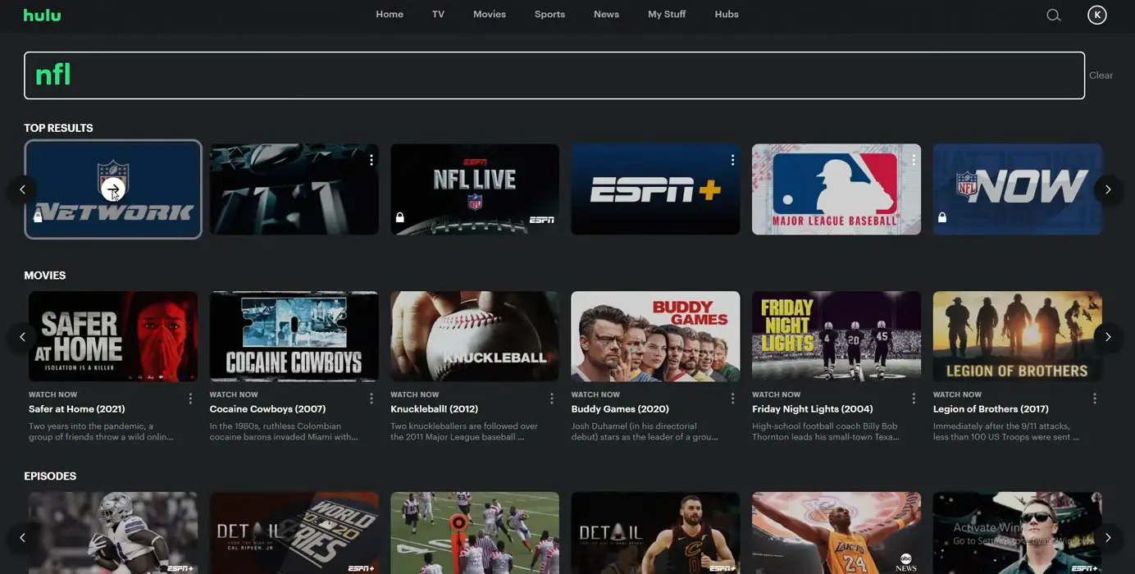Open Knuckleball! (2012) title link

click(x=434, y=409)
